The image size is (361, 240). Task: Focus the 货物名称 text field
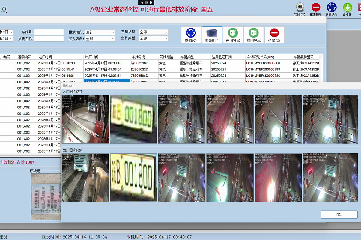49,39
